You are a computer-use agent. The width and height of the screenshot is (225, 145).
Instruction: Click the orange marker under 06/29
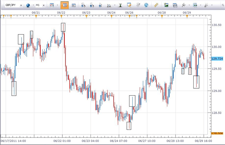pyautogui.click(x=187, y=17)
